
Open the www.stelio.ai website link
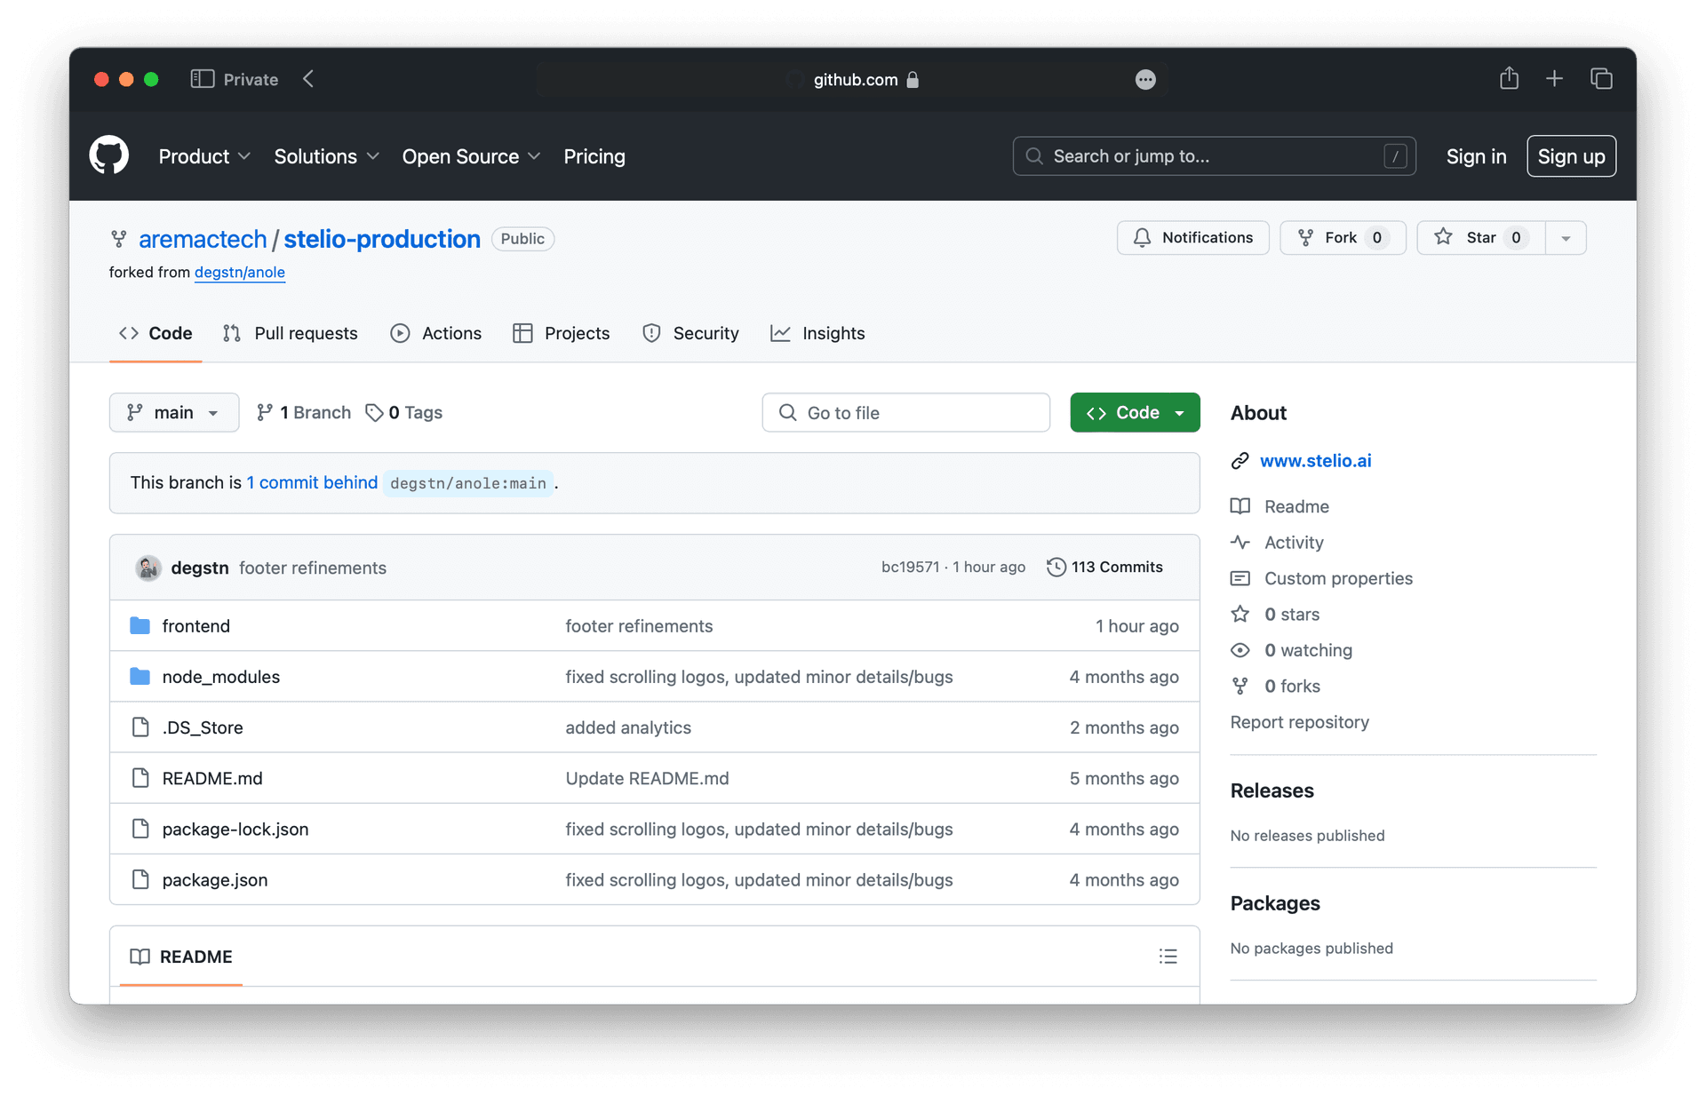coord(1316,461)
